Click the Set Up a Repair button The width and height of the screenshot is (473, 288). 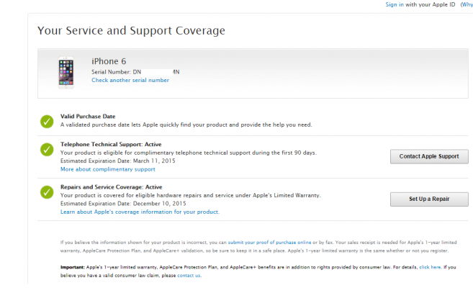[x=429, y=199]
